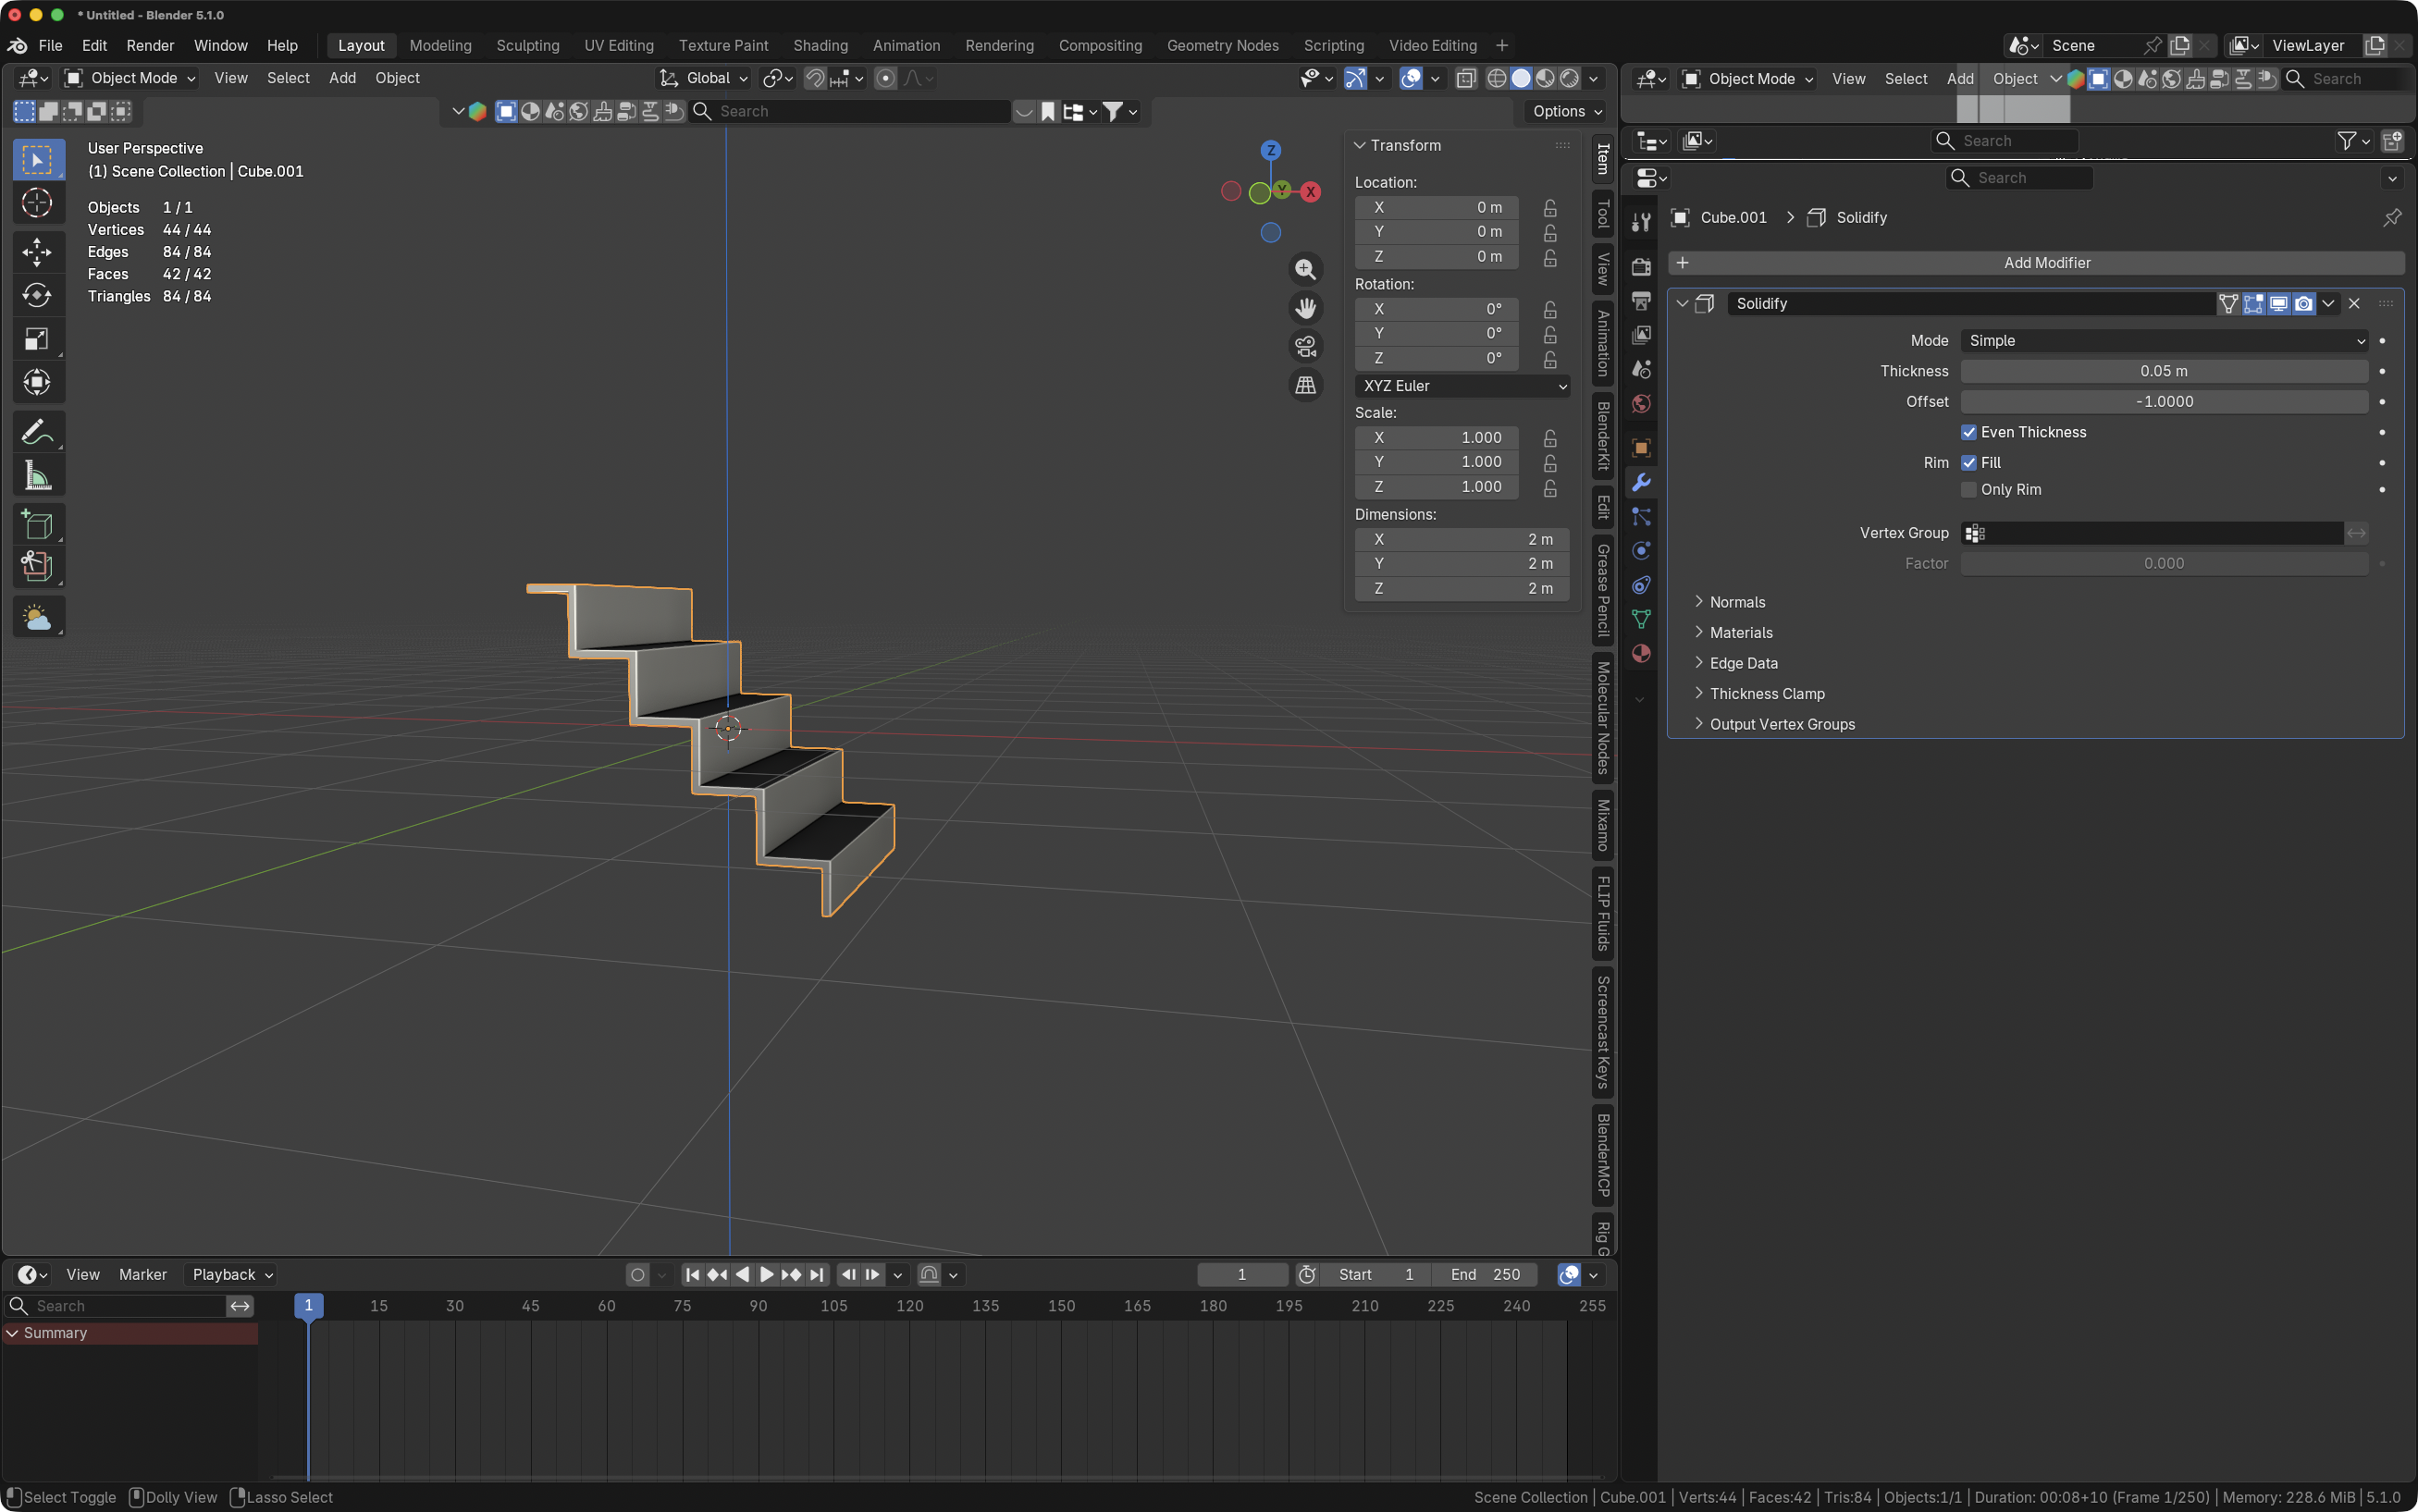
Task: Select the Measure ruler tool
Action: [x=37, y=476]
